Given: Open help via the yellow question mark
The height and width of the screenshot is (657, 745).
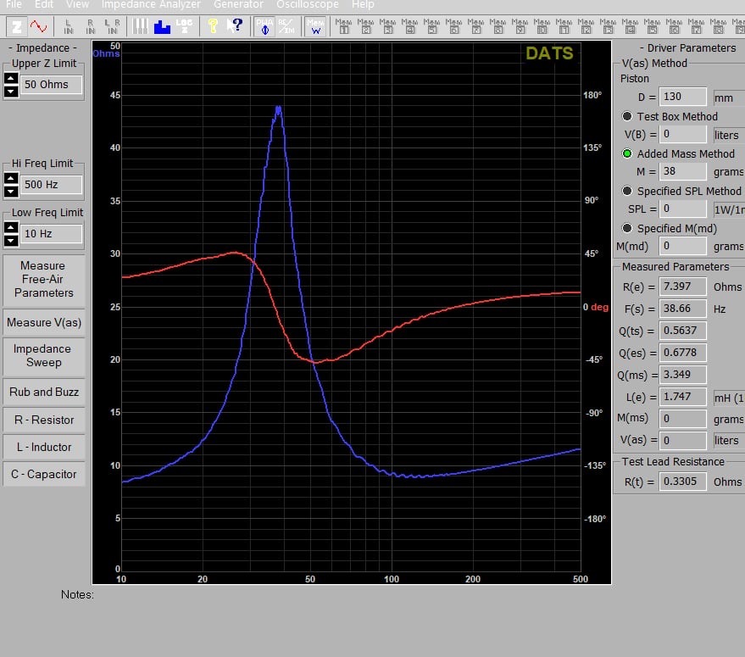Looking at the screenshot, I should click(x=213, y=26).
